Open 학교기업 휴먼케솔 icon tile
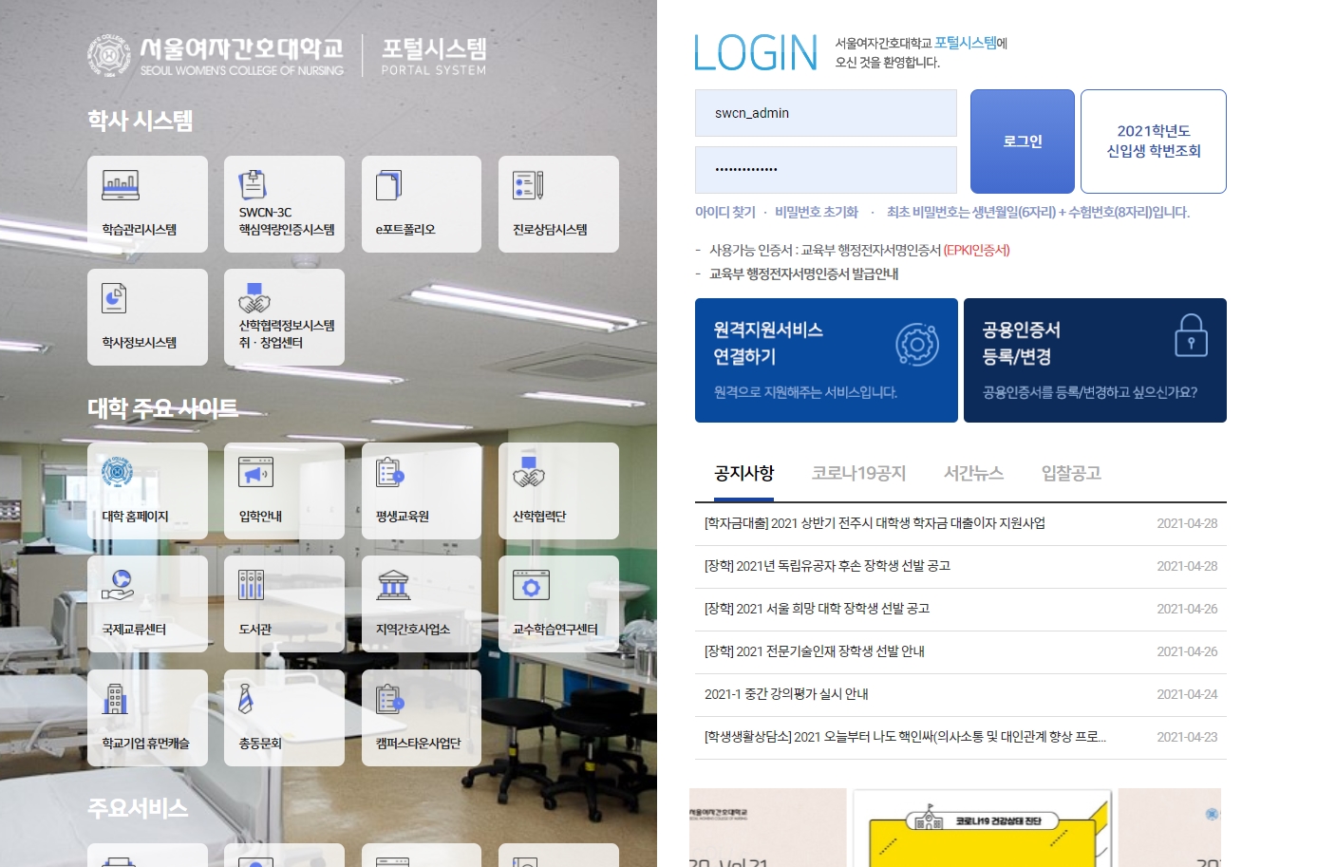 (147, 718)
